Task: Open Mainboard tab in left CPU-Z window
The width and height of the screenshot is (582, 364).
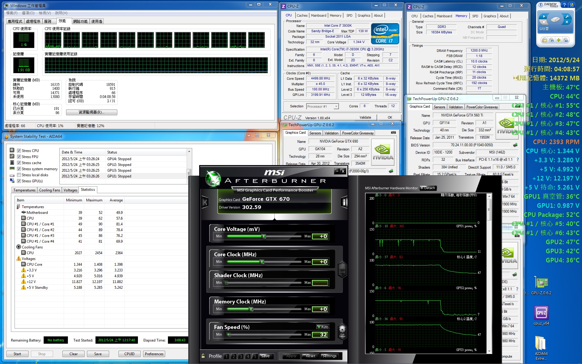Action: tap(319, 15)
